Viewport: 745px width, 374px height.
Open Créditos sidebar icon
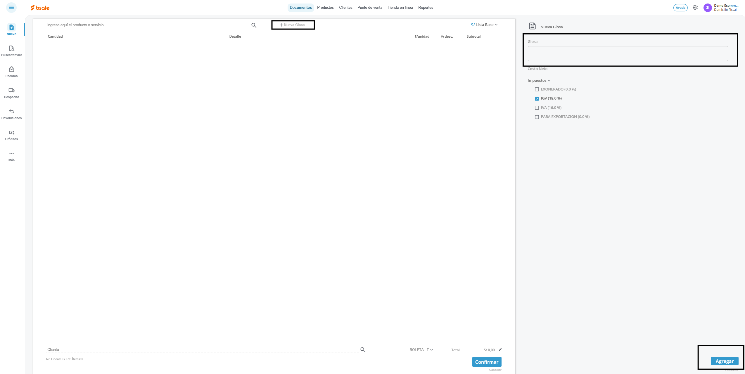[11, 133]
